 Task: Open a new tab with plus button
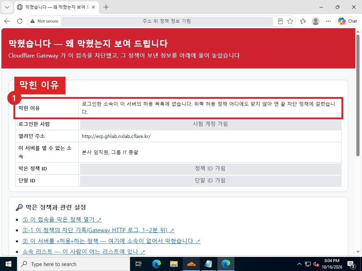(106, 7)
